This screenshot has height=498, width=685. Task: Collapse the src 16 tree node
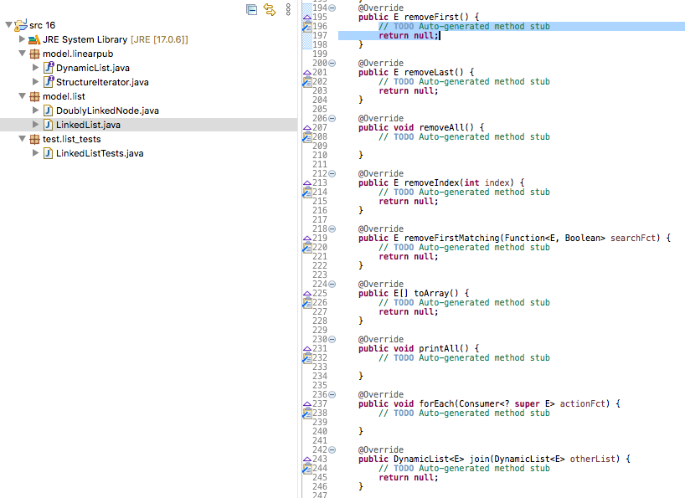click(7, 24)
